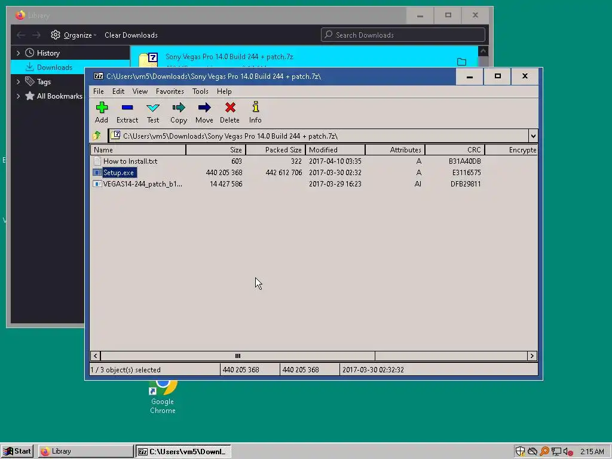Expand the Tags tree item
The image size is (612, 459).
tap(18, 81)
